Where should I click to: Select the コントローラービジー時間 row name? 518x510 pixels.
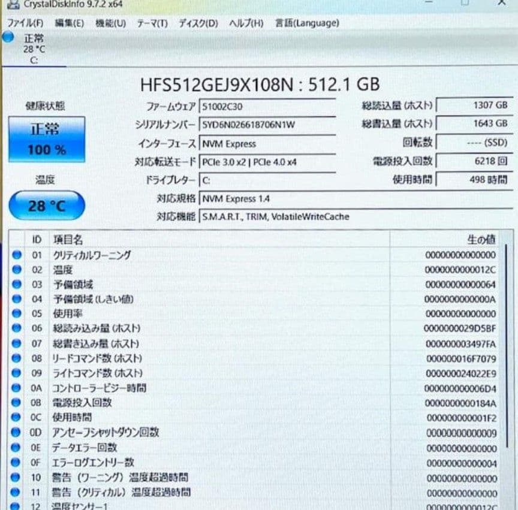100,388
